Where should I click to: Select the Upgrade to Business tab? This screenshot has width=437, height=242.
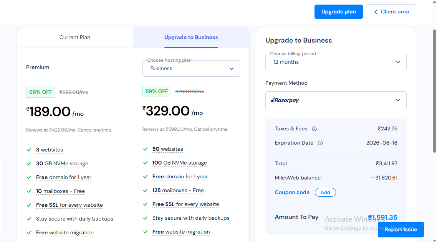(x=191, y=37)
